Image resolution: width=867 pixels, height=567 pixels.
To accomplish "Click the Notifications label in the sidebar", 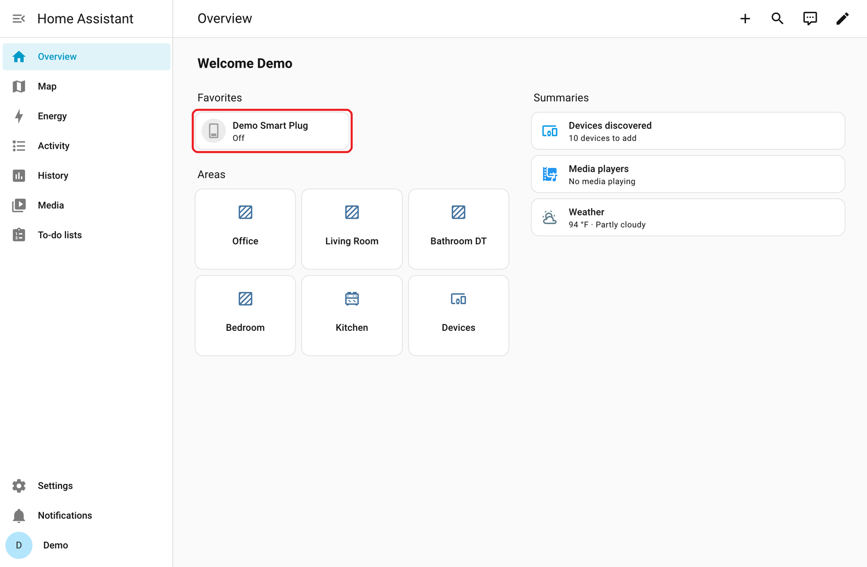I will point(65,516).
